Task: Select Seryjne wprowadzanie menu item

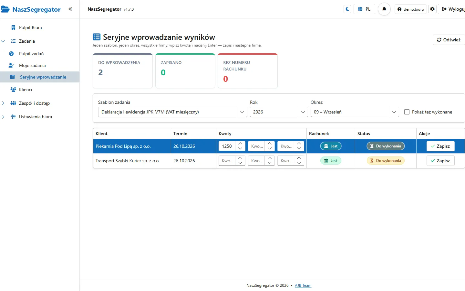Action: coord(40,77)
